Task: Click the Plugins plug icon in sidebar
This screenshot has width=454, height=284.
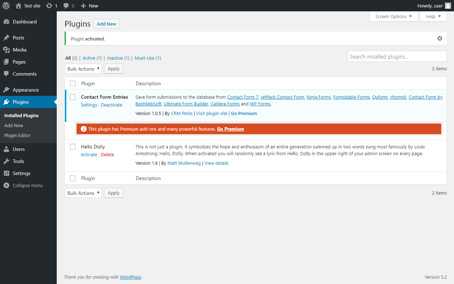Action: point(6,102)
